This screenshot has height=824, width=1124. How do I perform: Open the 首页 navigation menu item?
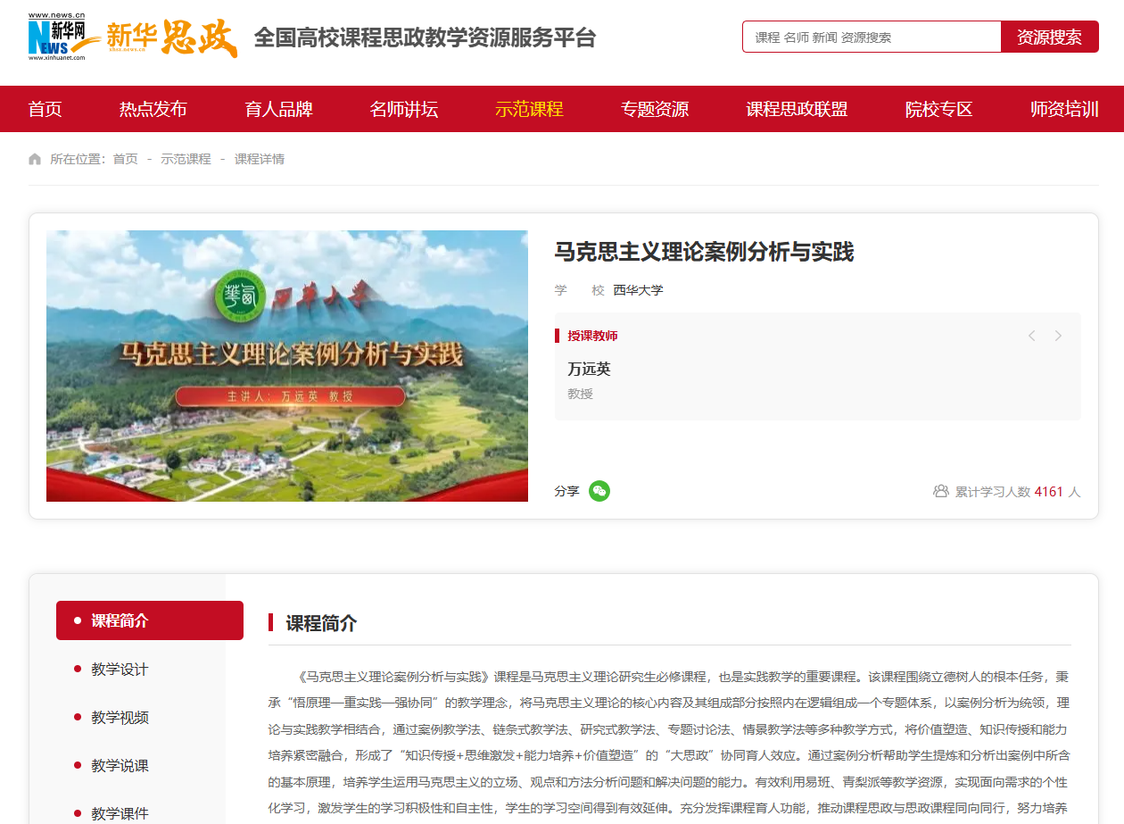(45, 109)
